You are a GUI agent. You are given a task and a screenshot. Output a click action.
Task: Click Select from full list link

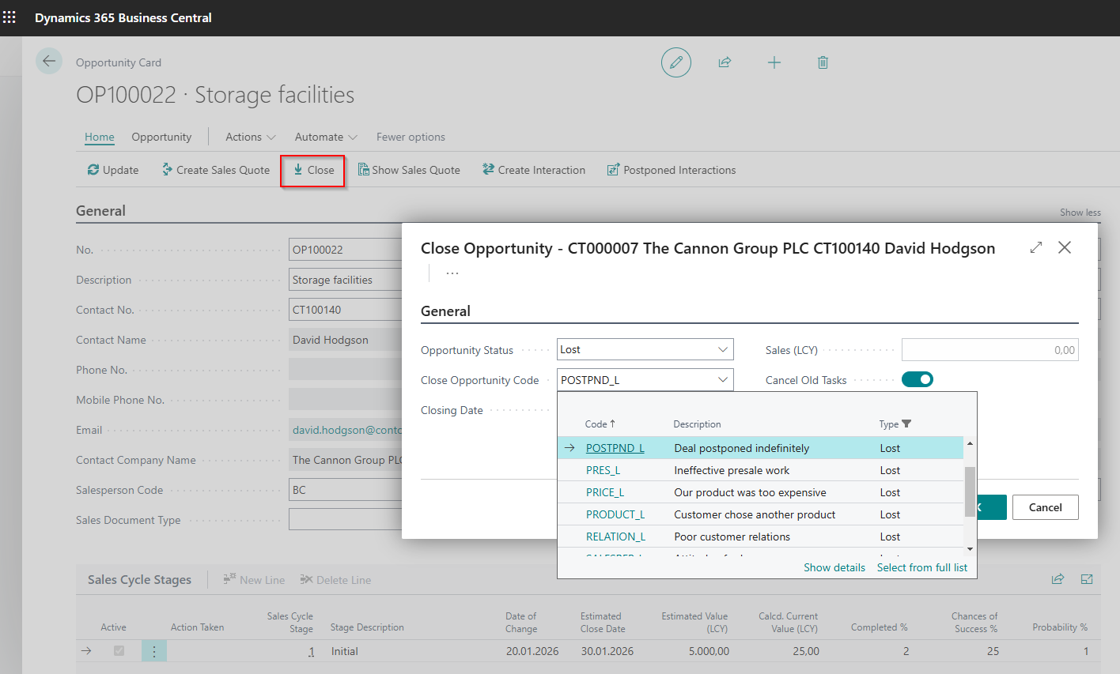pos(922,567)
